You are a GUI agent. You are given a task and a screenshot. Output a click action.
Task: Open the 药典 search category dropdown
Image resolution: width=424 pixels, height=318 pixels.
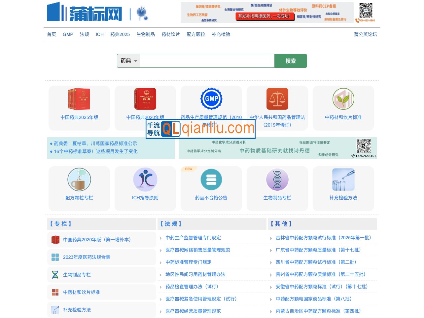(128, 60)
